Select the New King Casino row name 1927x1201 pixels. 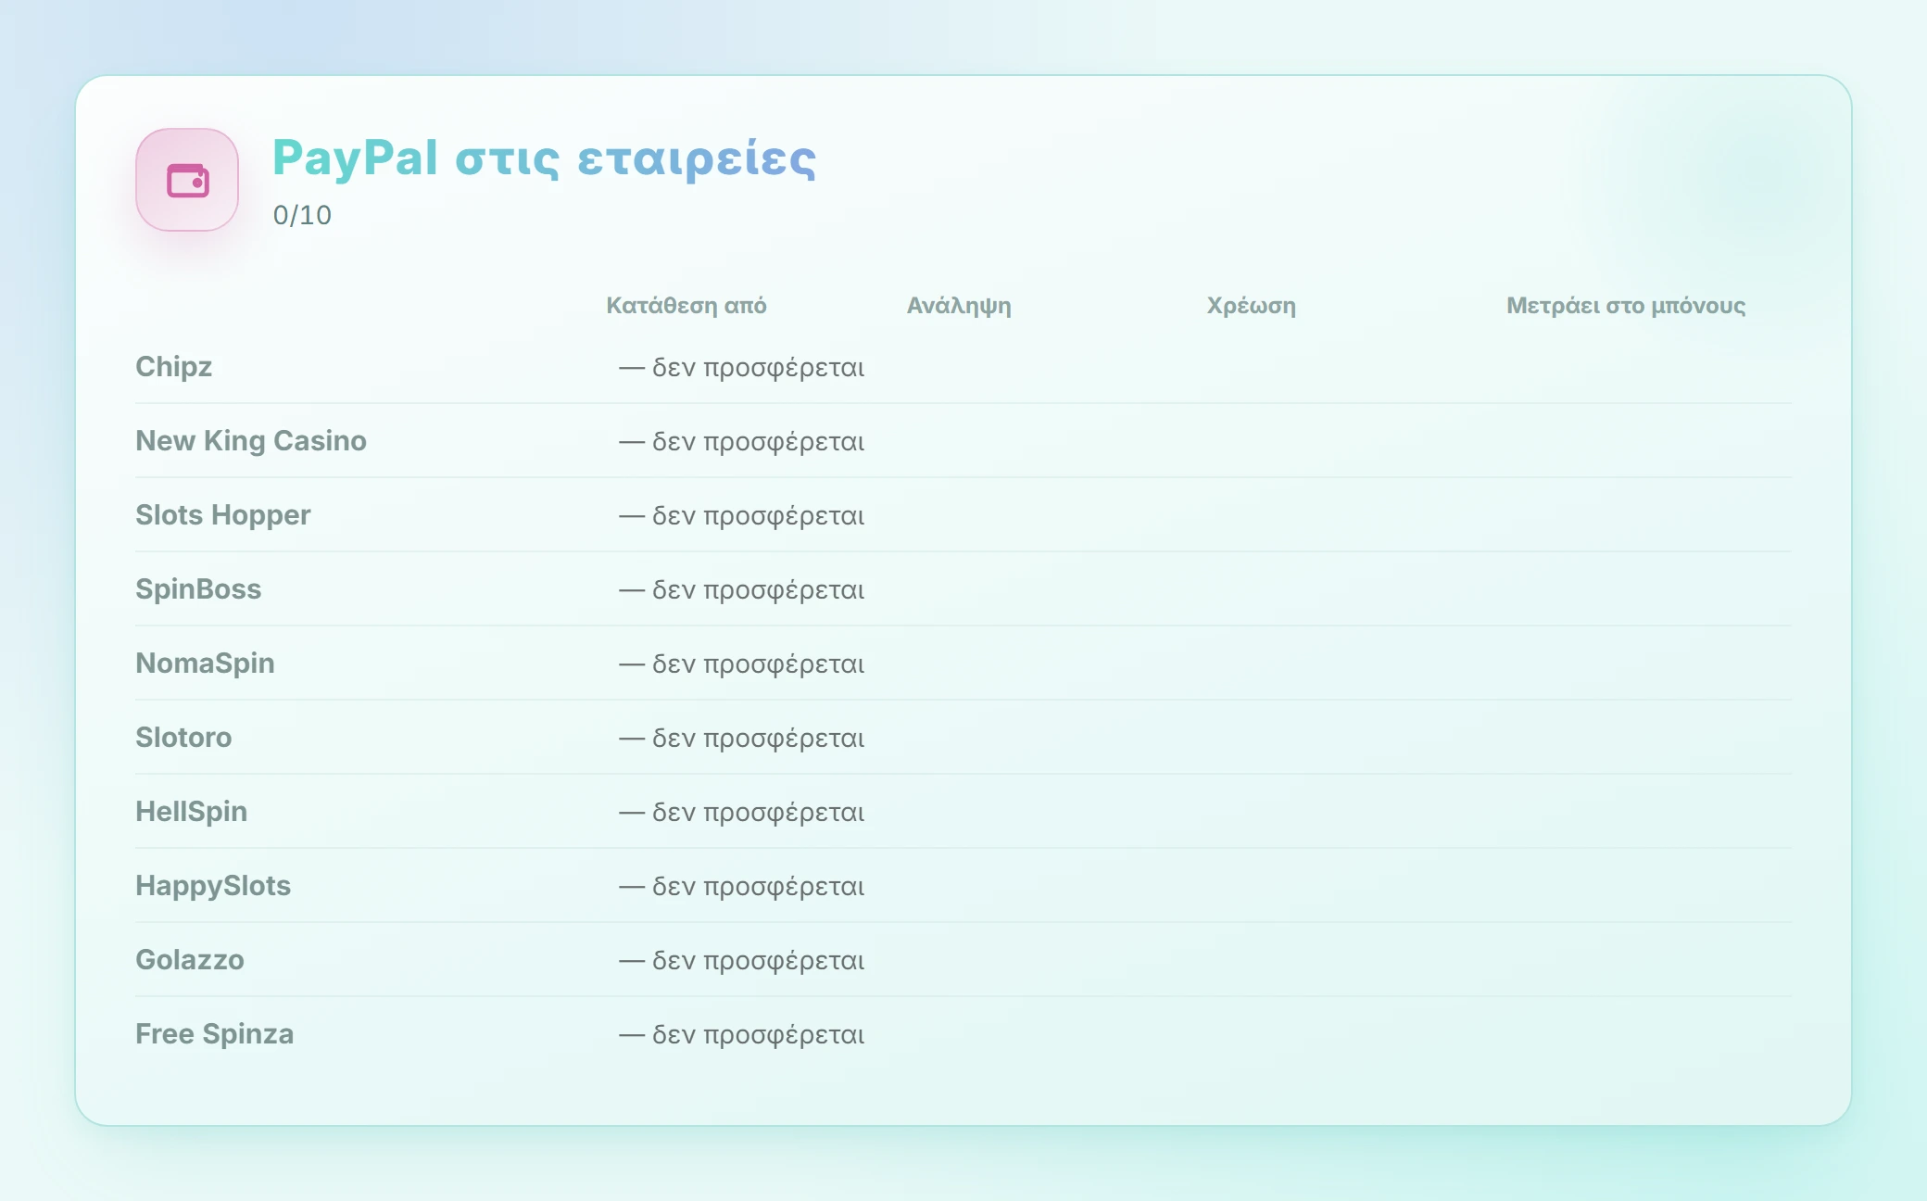[x=251, y=441]
